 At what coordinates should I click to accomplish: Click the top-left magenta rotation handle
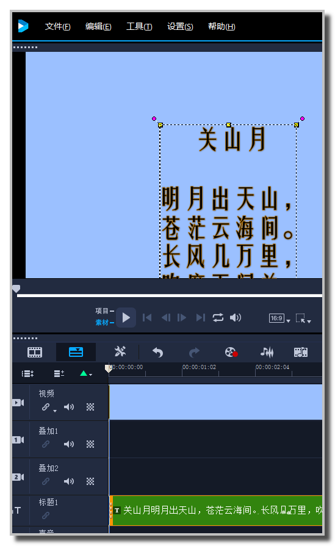coord(154,119)
